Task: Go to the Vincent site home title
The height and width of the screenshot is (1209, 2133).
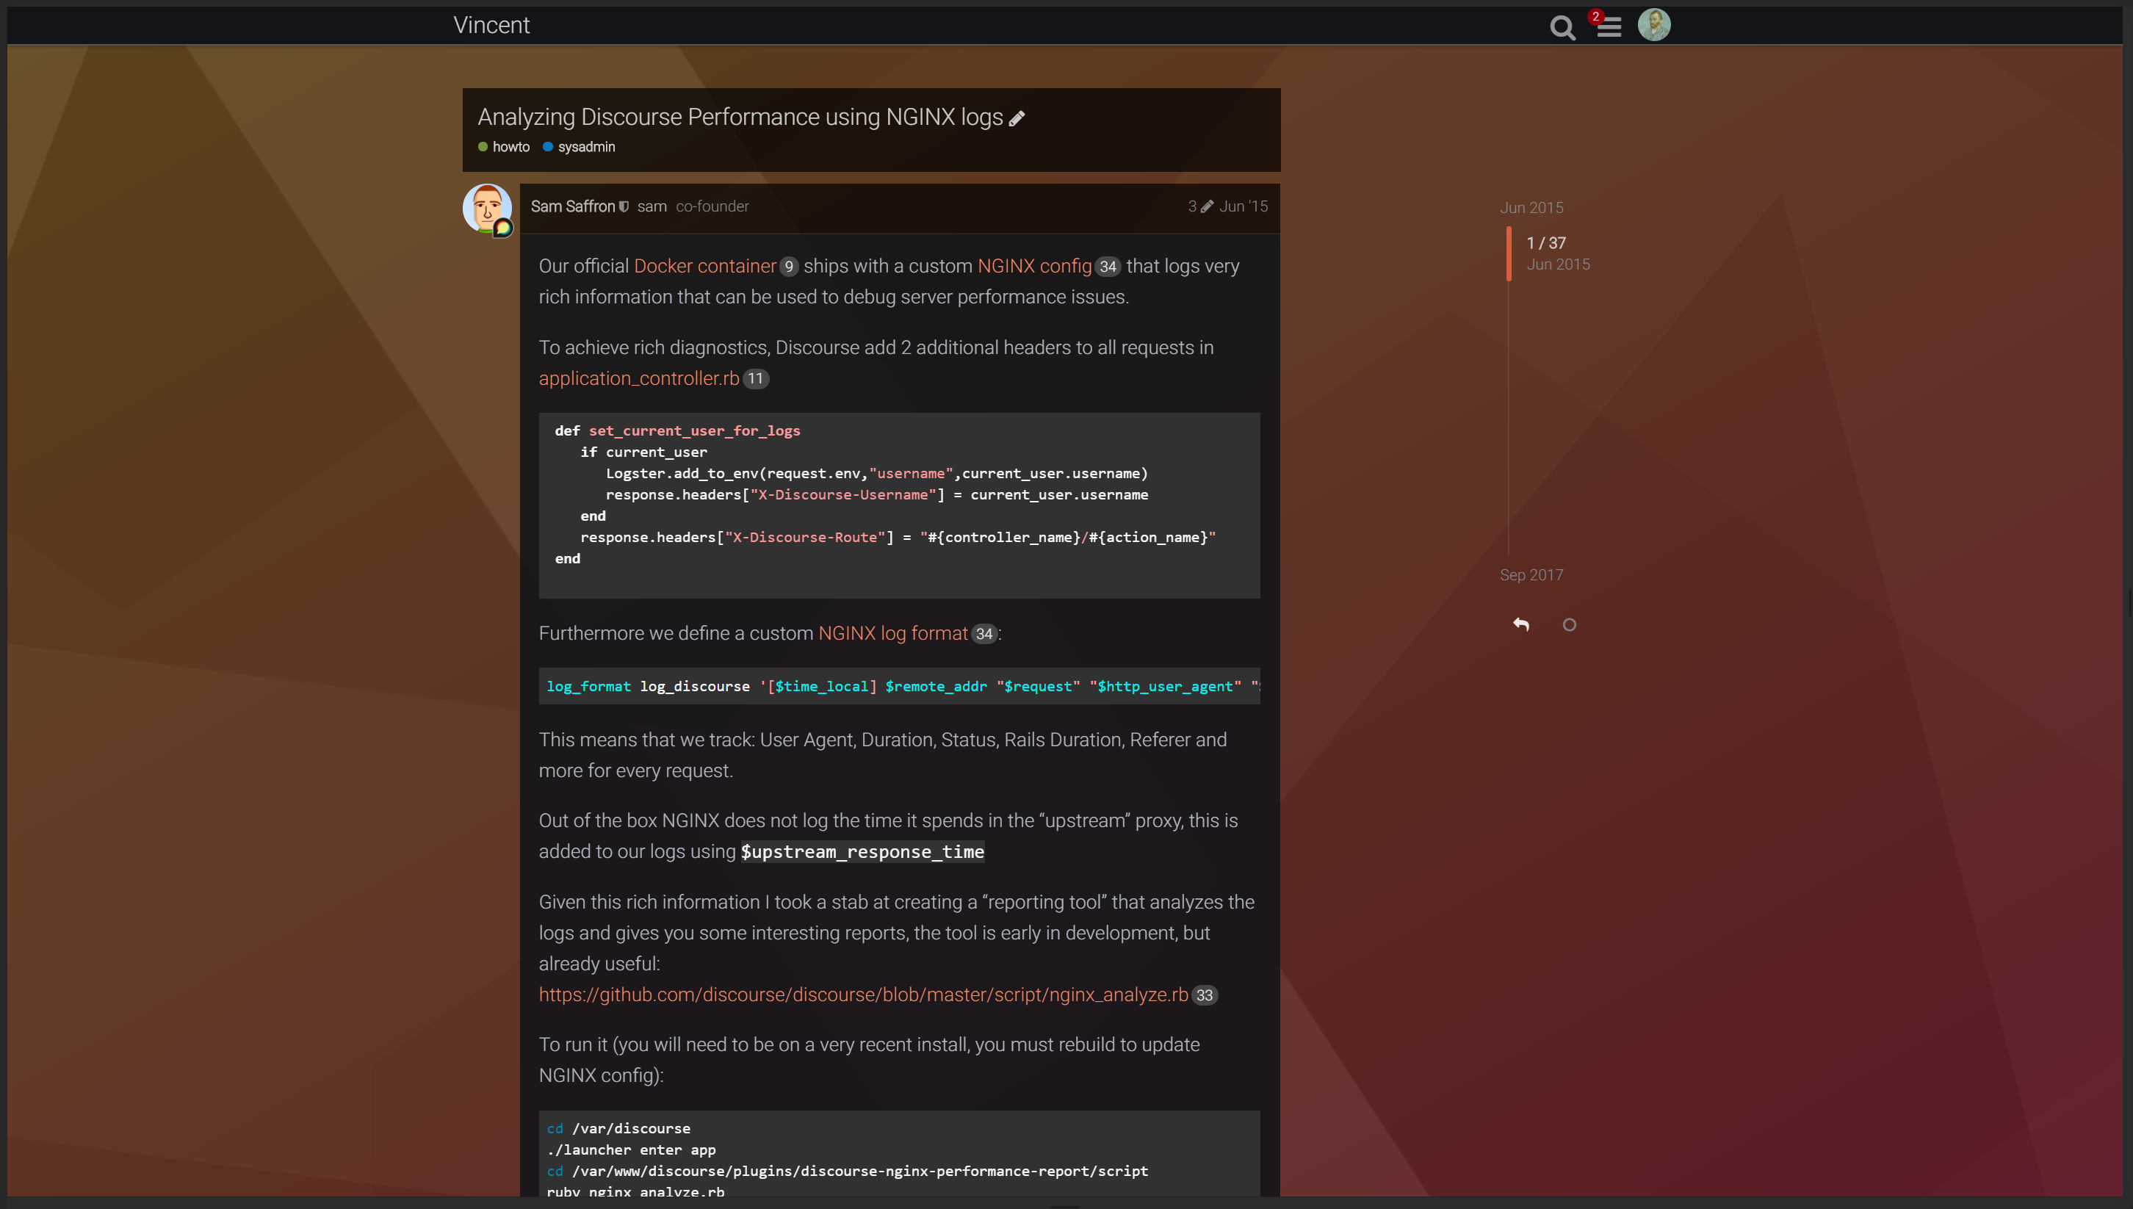Action: (x=491, y=25)
